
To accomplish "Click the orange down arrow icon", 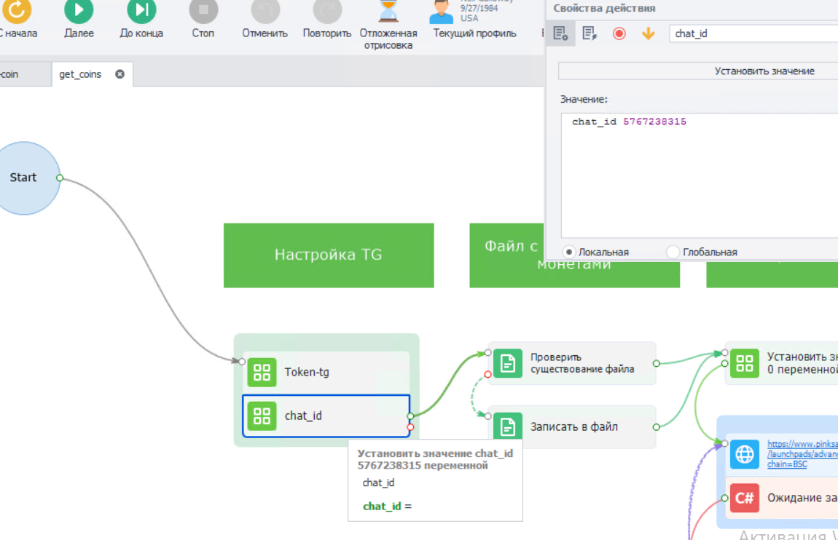I will pyautogui.click(x=648, y=33).
